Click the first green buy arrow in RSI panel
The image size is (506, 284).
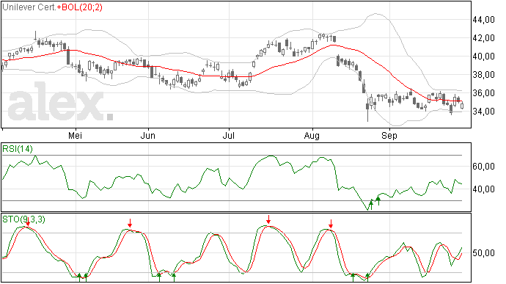pyautogui.click(x=371, y=205)
